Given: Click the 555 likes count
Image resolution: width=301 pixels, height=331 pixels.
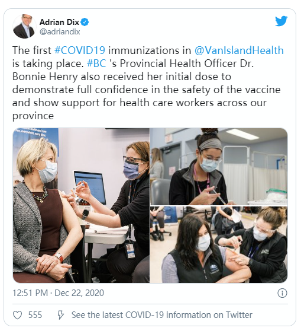Looking at the screenshot, I should point(35,315).
